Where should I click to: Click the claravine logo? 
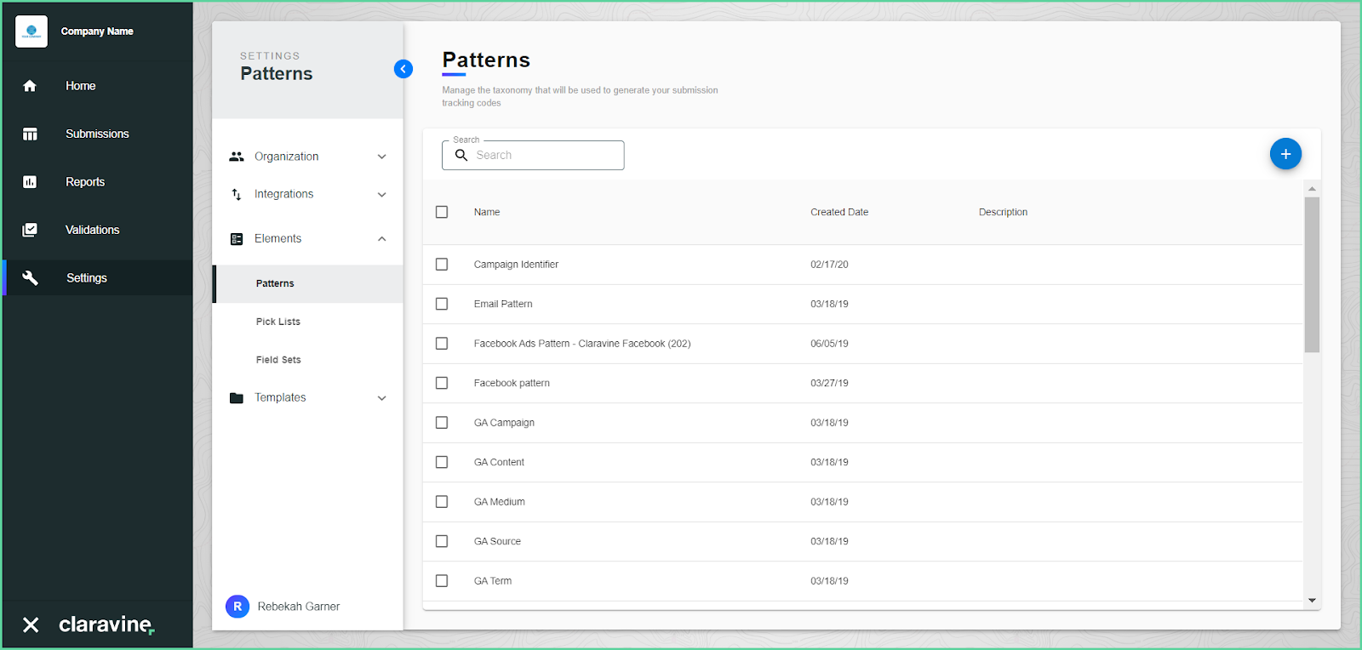(x=106, y=625)
